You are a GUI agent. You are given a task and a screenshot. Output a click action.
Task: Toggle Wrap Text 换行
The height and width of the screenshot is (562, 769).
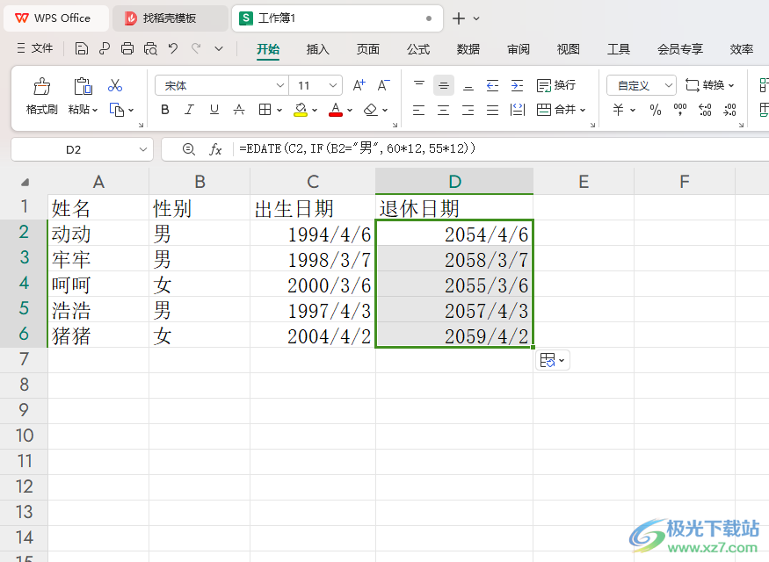(556, 85)
